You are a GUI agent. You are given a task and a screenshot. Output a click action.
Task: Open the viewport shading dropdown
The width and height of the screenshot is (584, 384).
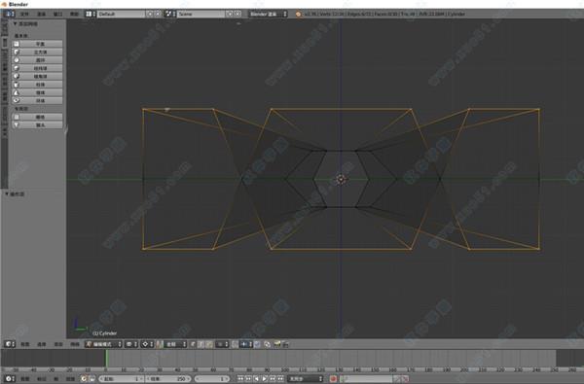pos(131,344)
